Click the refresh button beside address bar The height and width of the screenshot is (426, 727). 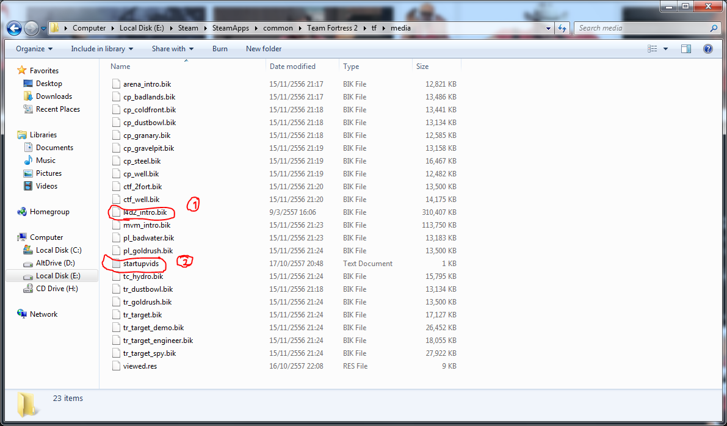tap(562, 28)
